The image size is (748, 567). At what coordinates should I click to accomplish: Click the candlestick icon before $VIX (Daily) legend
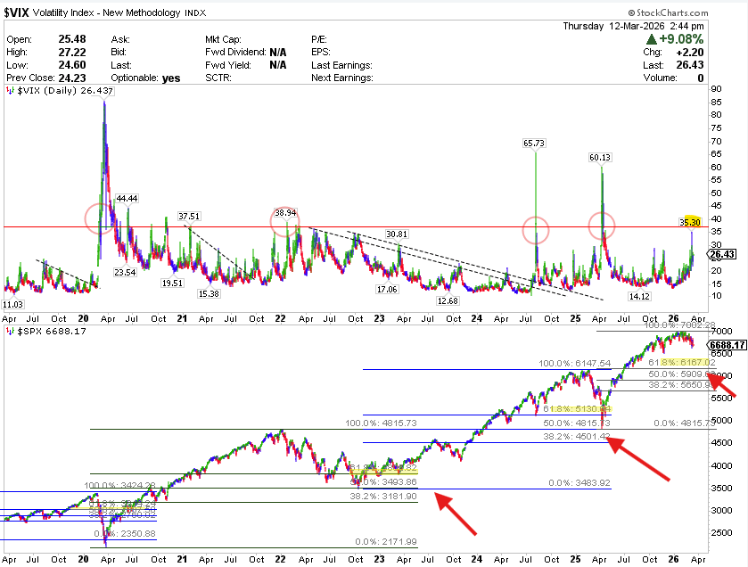10,91
